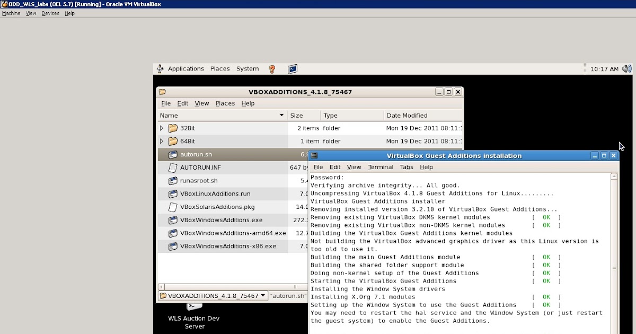Open the GNOME Applications menu
The image size is (636, 334).
[185, 69]
